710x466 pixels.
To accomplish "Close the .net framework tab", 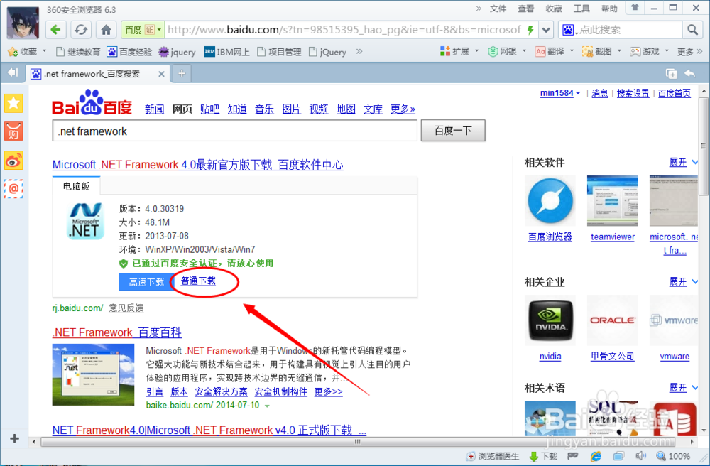I will (x=161, y=74).
